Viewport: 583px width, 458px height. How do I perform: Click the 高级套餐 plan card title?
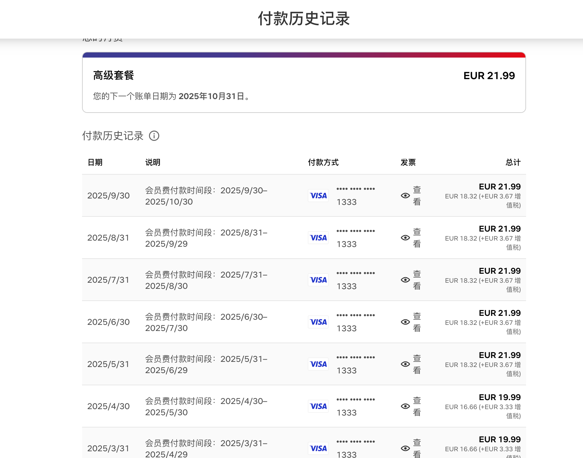point(114,76)
